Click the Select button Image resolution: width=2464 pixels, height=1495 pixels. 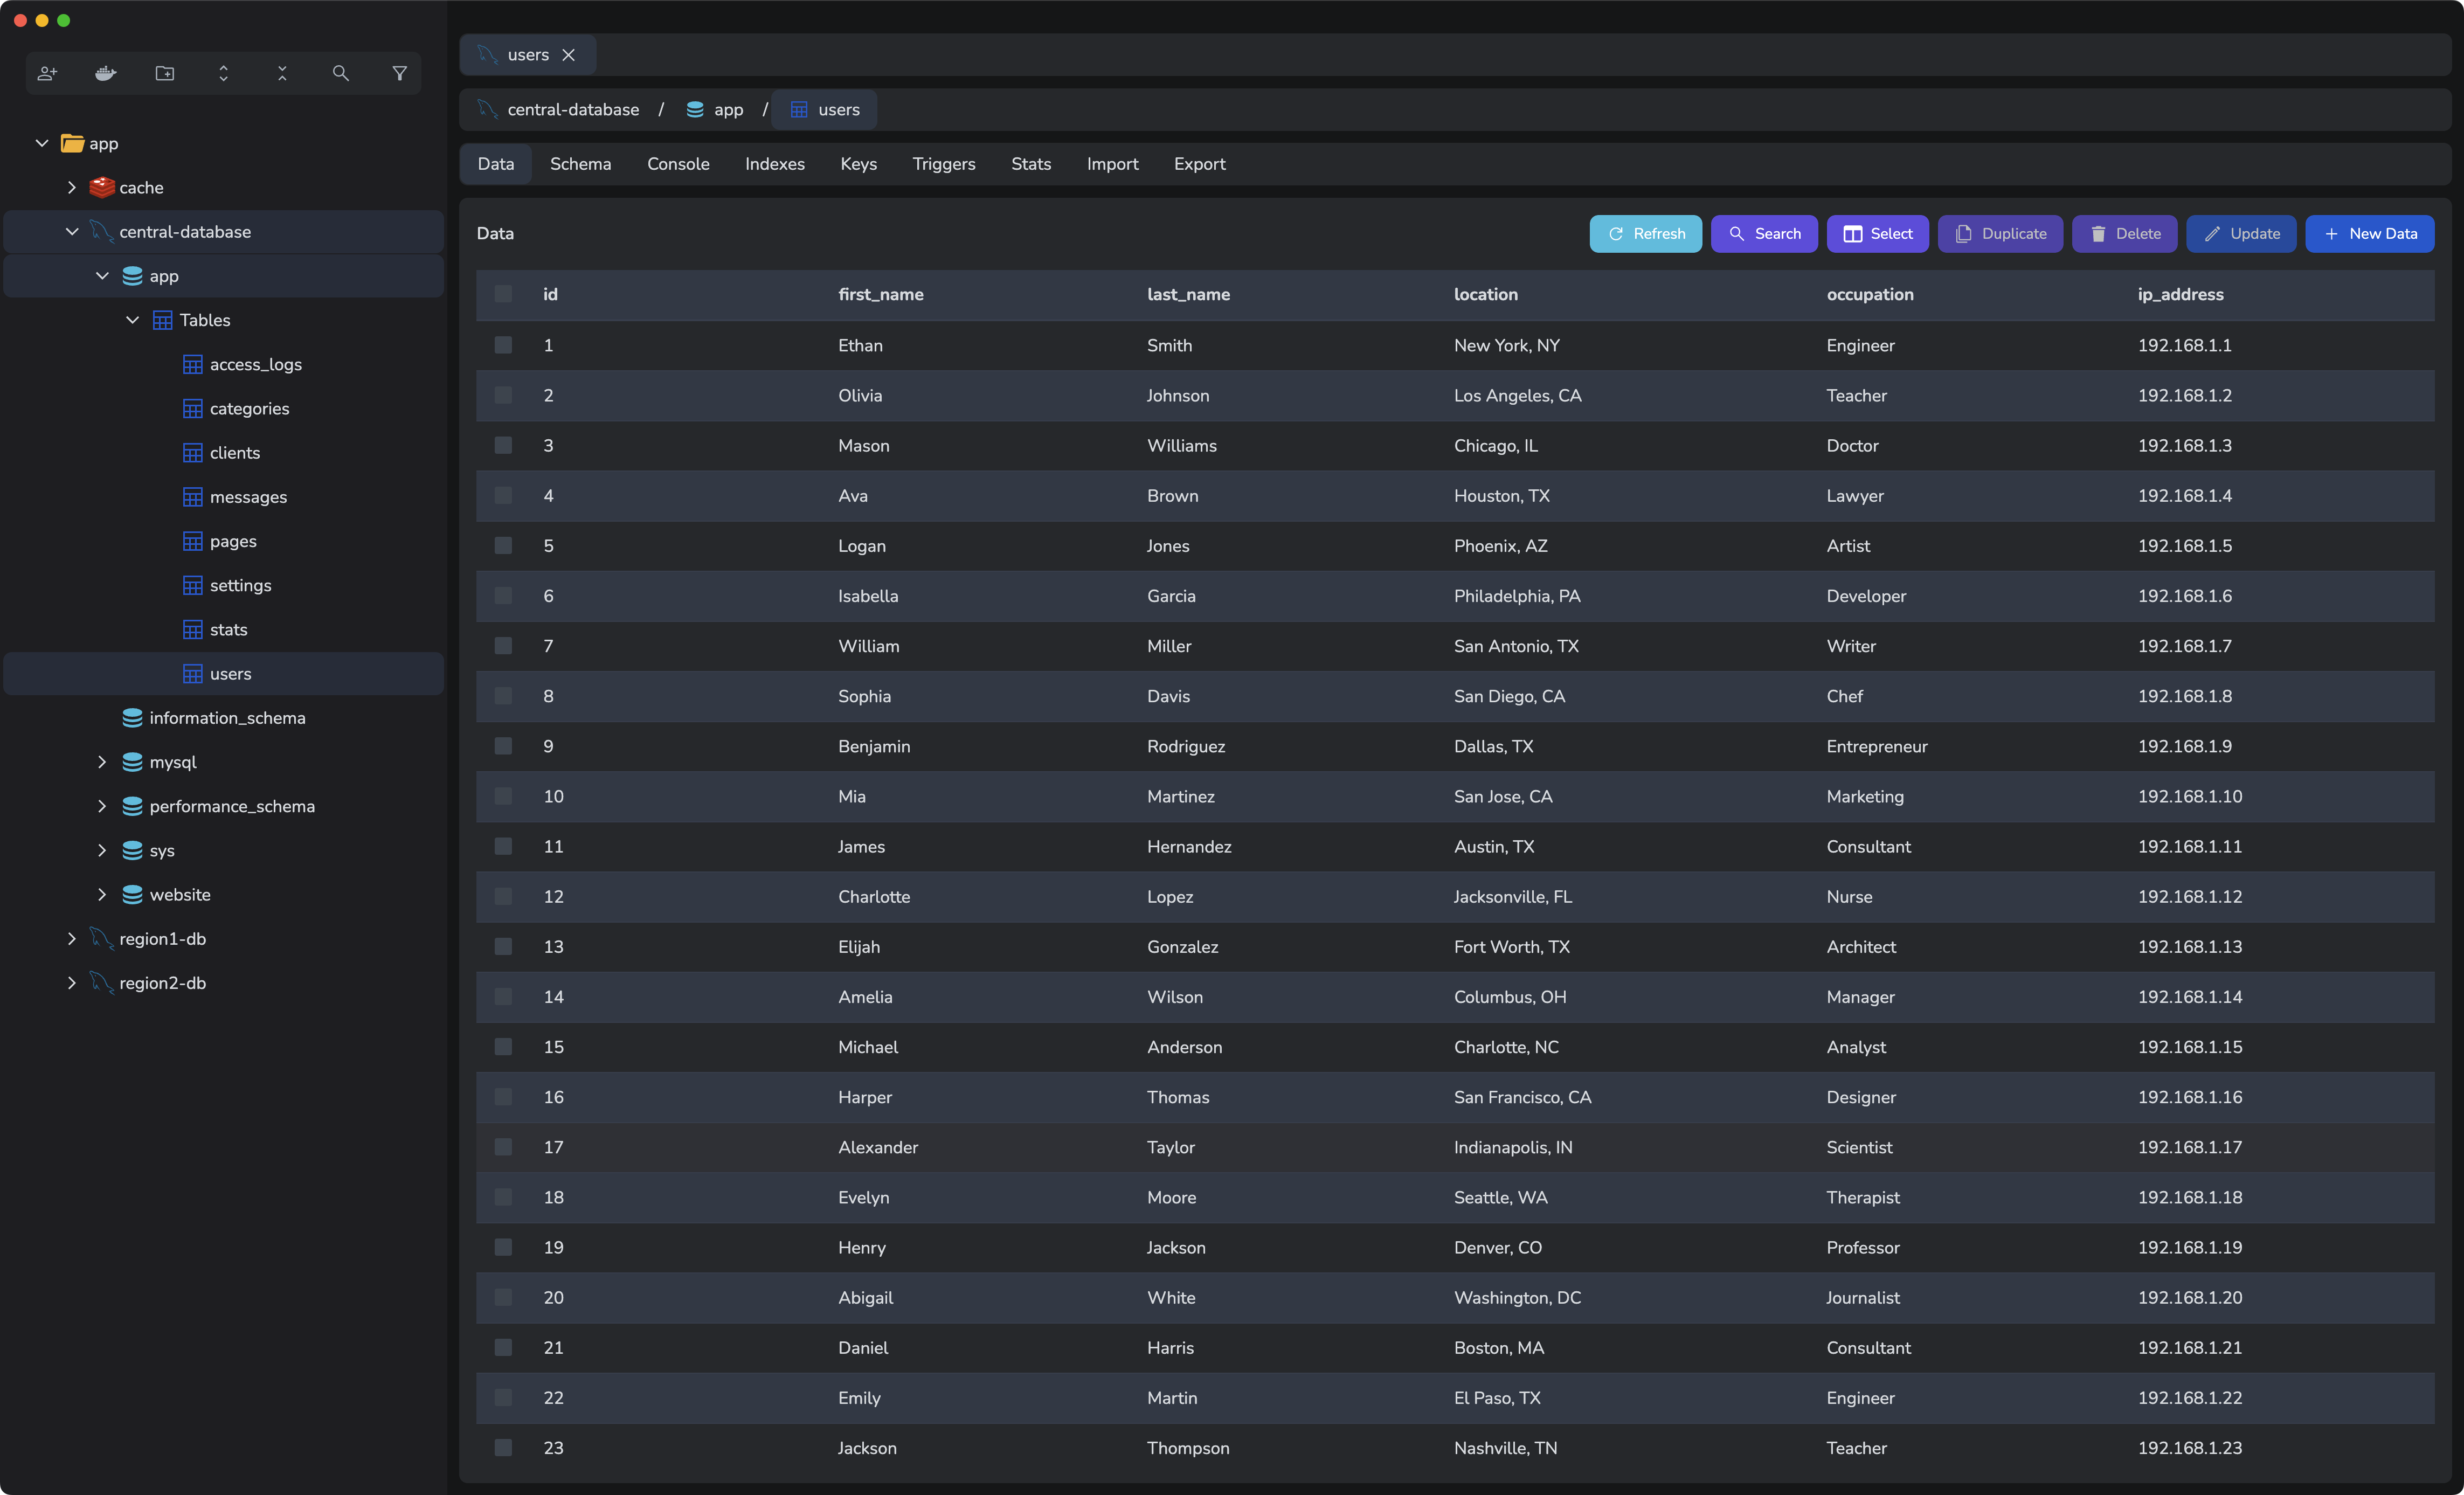[1877, 234]
